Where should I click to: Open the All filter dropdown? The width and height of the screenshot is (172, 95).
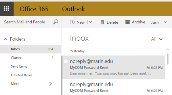pos(157,39)
